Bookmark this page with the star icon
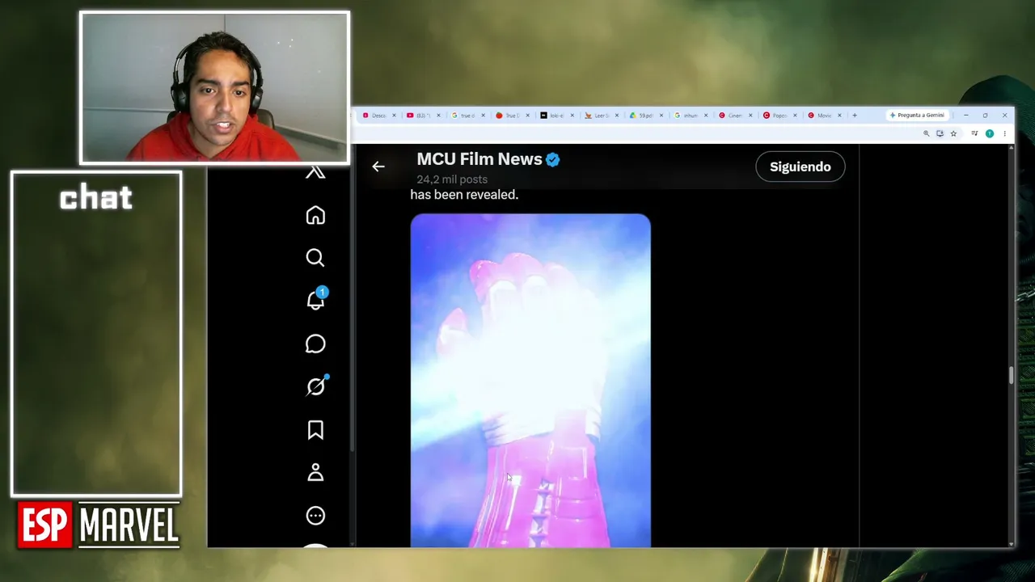Screen dimensions: 1035x582 953,133
